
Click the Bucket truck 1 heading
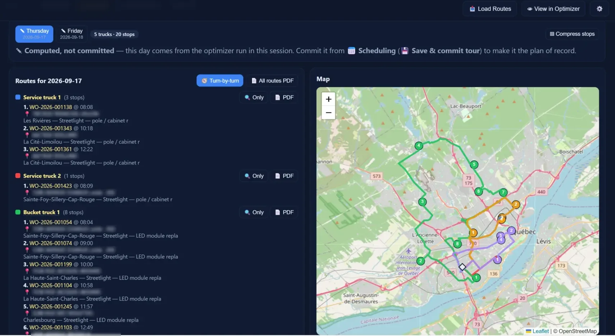(41, 212)
